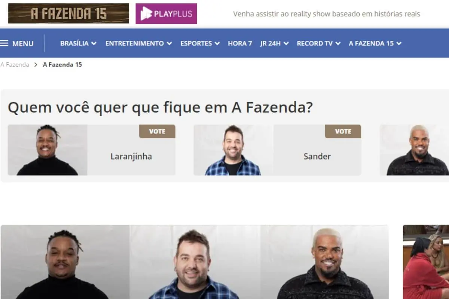
Task: Select Laranjinha's photo in the poll
Action: pos(48,150)
